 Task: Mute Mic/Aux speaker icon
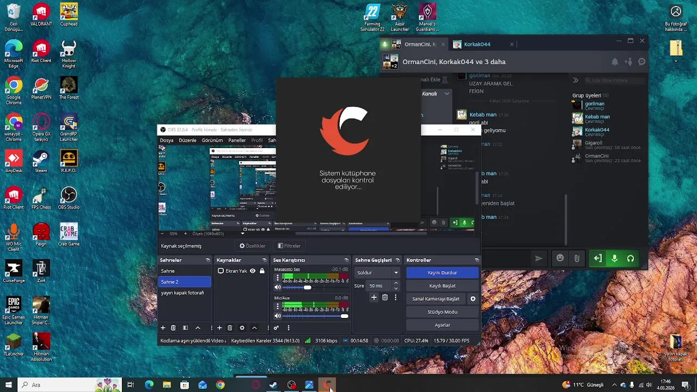278,316
